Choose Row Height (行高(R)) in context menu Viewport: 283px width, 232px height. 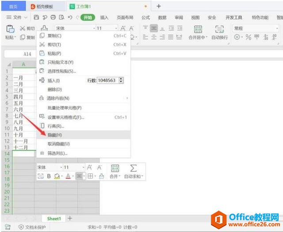[x=83, y=126]
